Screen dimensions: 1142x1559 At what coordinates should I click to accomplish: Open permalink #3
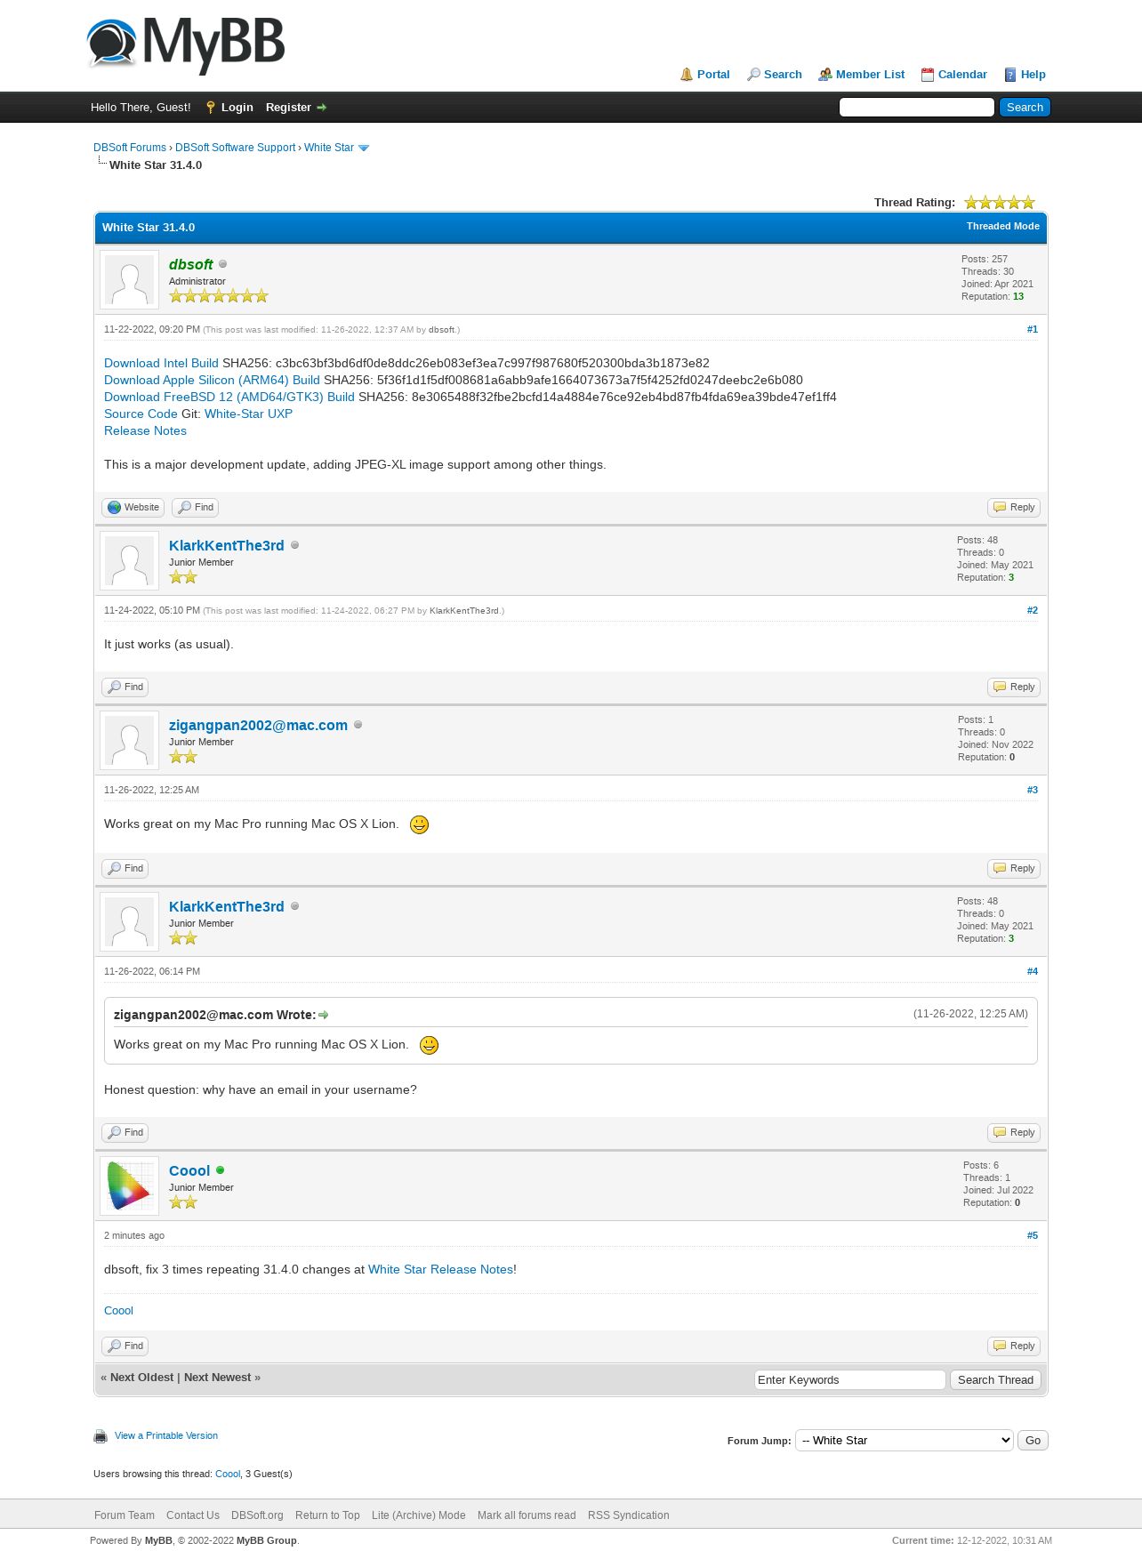coord(1032,790)
